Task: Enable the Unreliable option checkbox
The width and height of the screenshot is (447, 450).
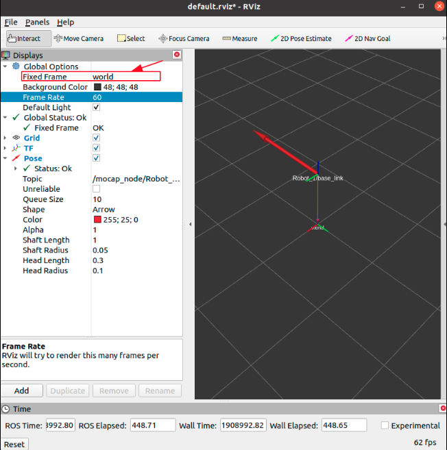Action: (97, 189)
